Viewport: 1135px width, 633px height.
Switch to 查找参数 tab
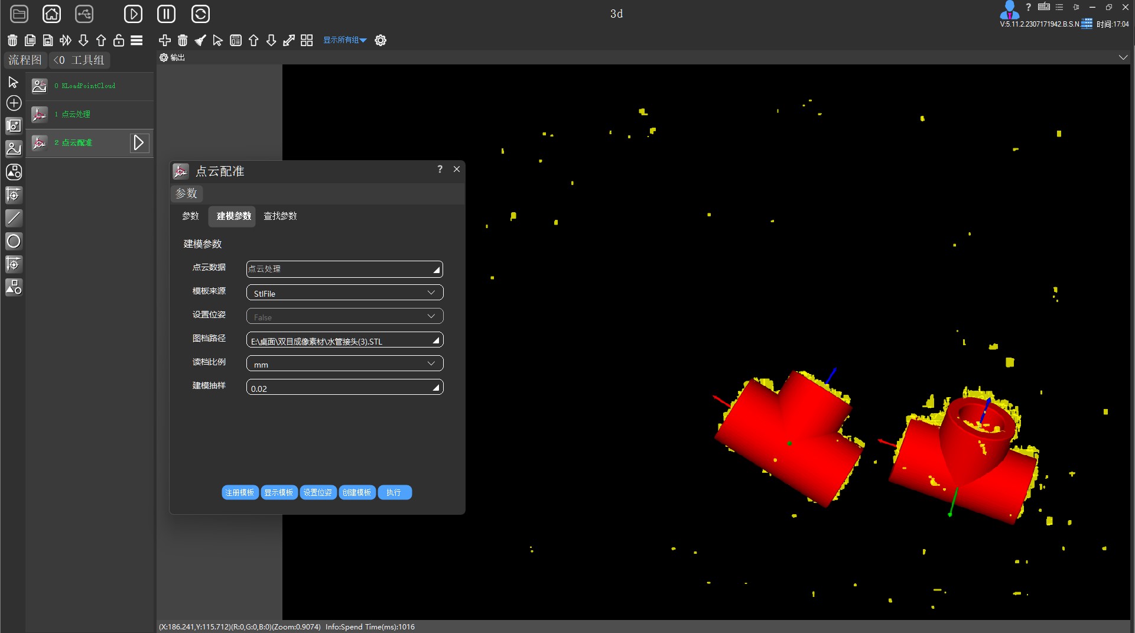[x=280, y=216]
